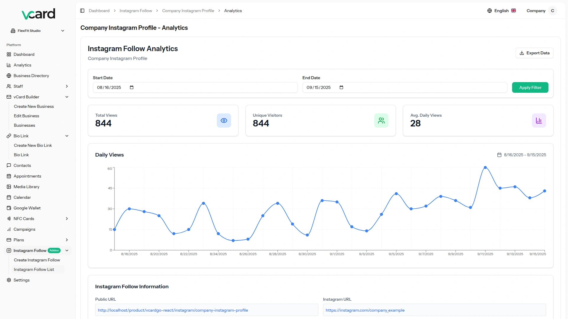Click the Instagram Follow camera icon
This screenshot has width=568, height=319.
9,250
